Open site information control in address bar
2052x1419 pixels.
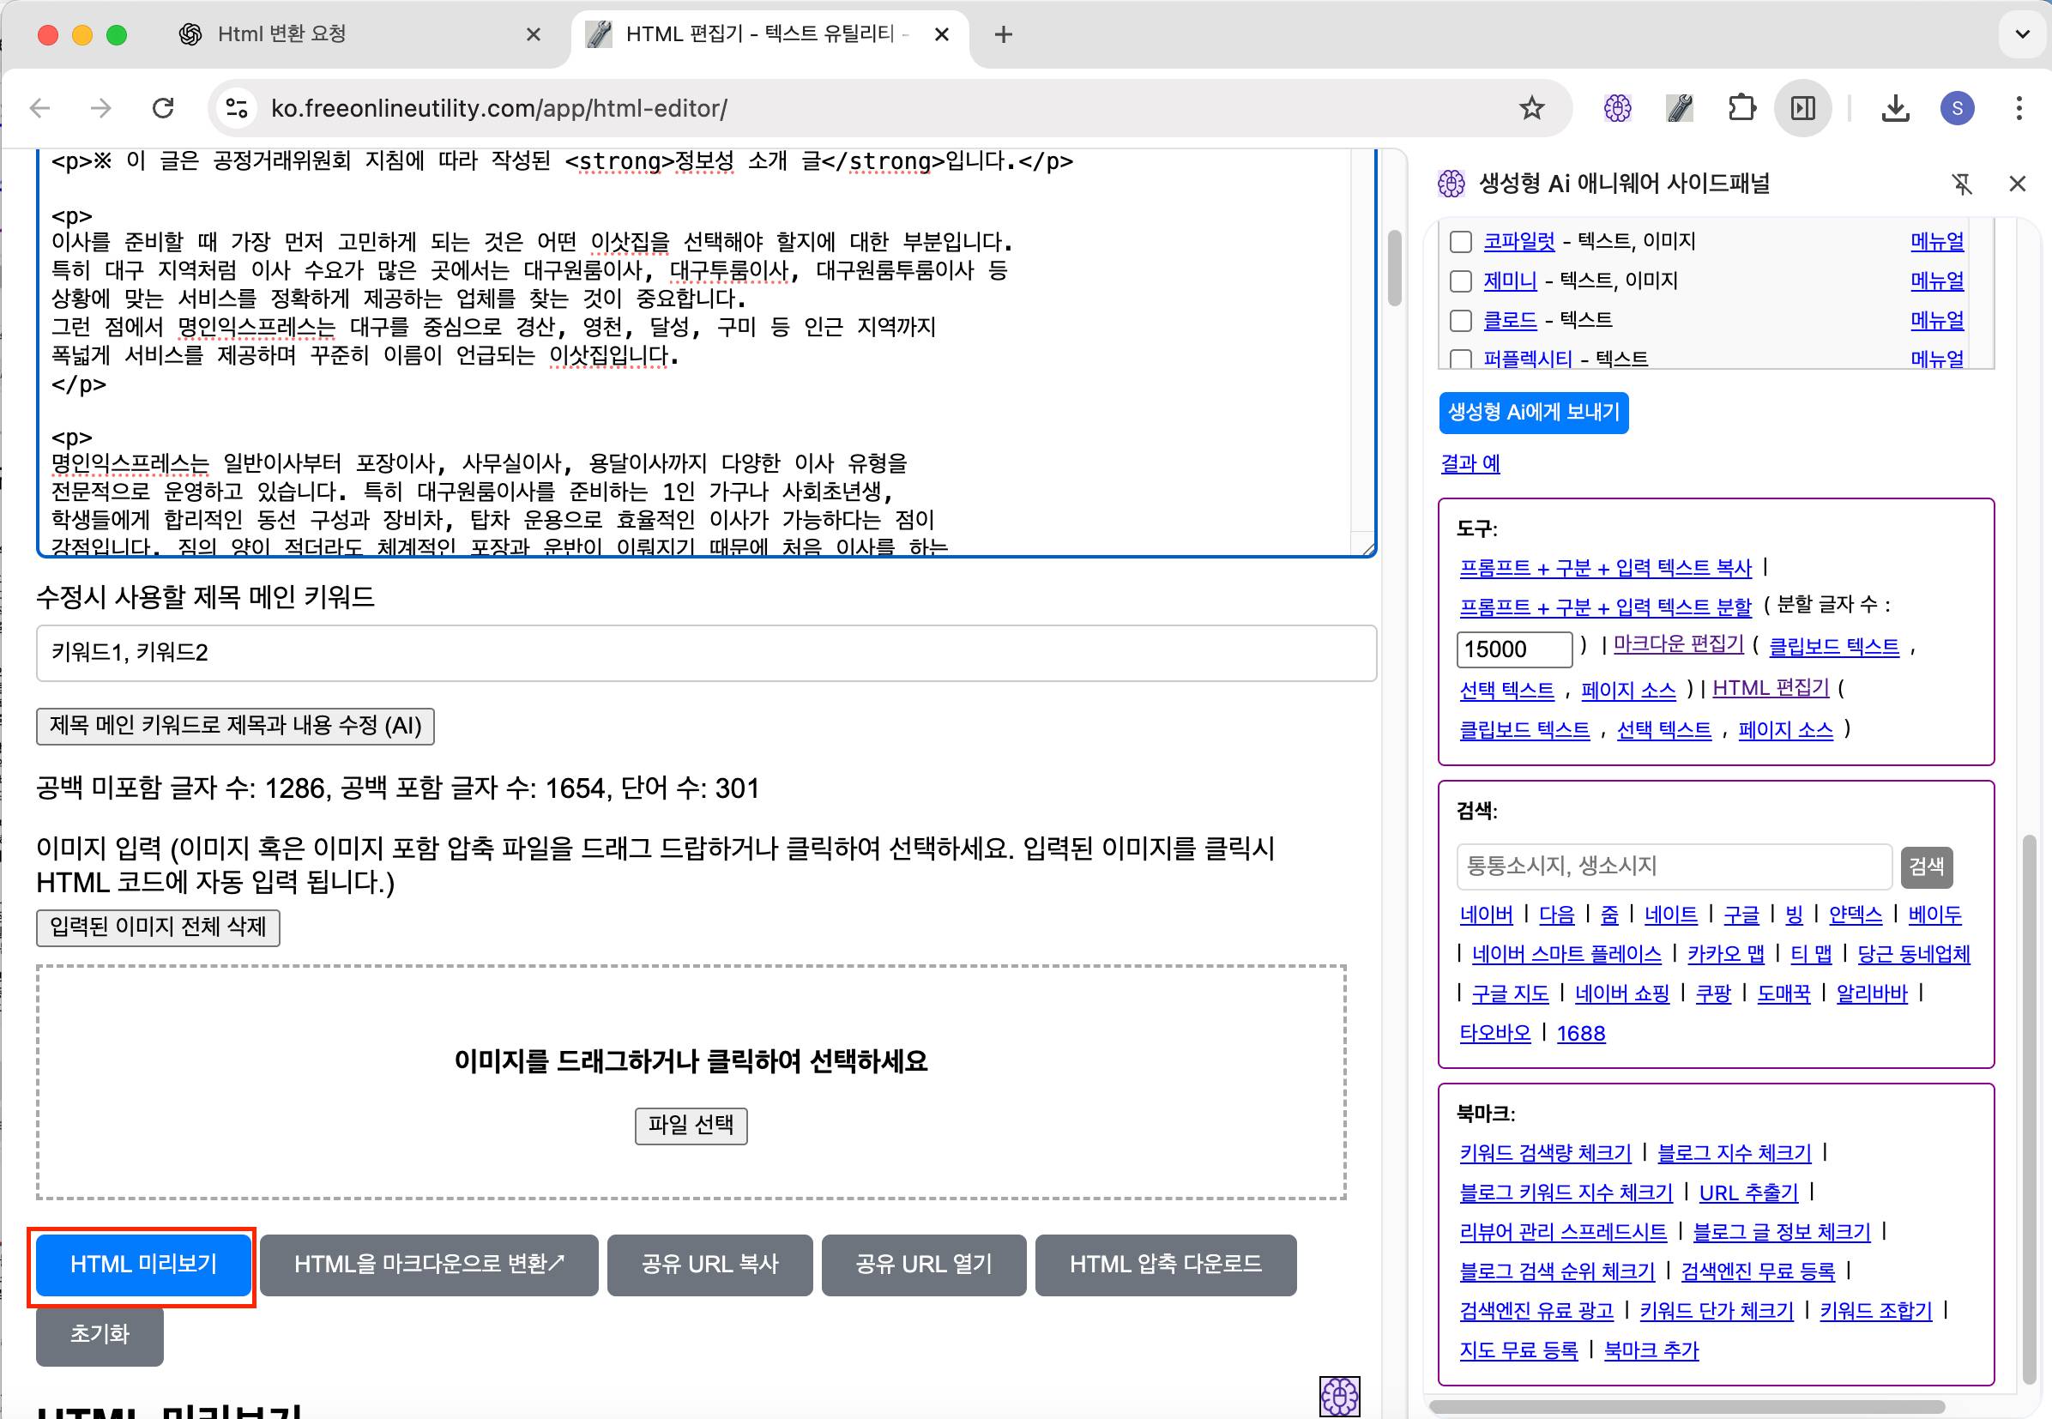tap(237, 108)
